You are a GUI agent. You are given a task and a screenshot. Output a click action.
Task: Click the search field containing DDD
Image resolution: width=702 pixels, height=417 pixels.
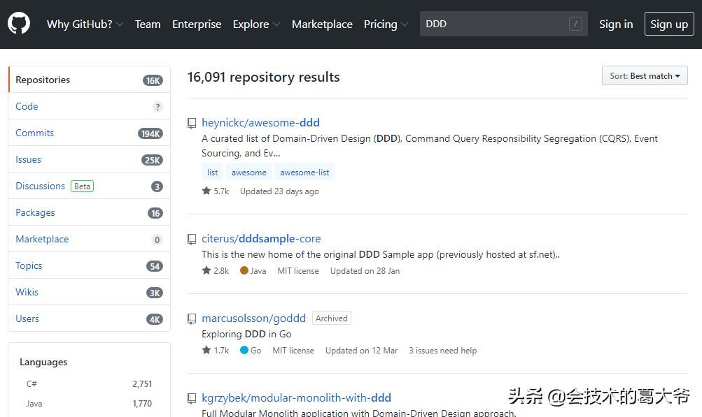pos(493,24)
